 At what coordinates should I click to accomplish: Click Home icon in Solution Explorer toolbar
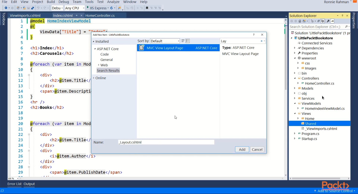point(300,21)
